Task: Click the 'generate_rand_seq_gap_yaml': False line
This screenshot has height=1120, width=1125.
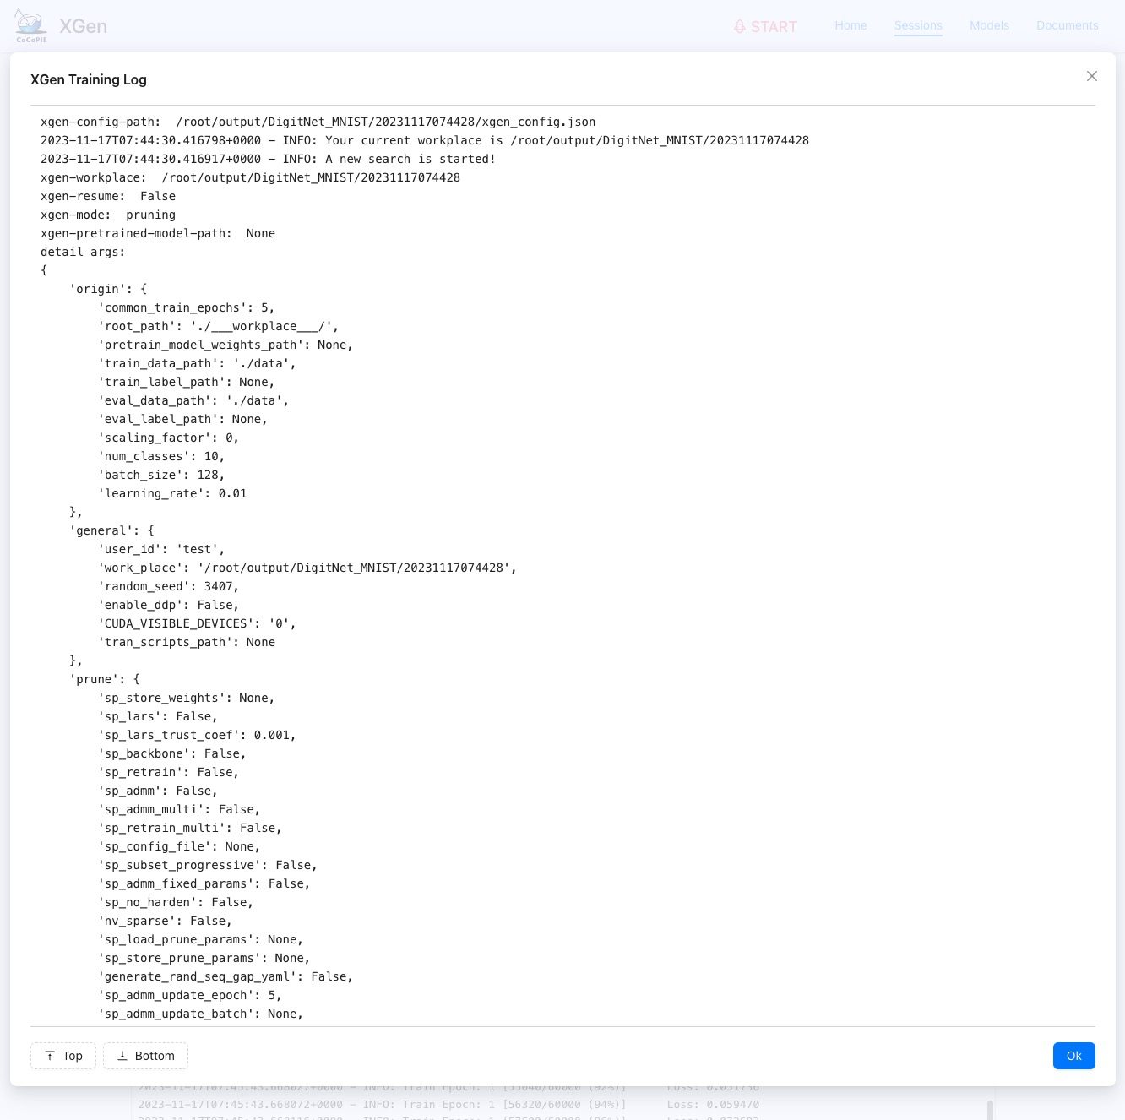Action: pos(226,976)
